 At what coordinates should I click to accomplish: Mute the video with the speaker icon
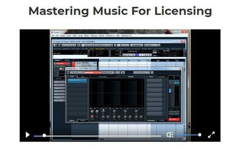170,135
